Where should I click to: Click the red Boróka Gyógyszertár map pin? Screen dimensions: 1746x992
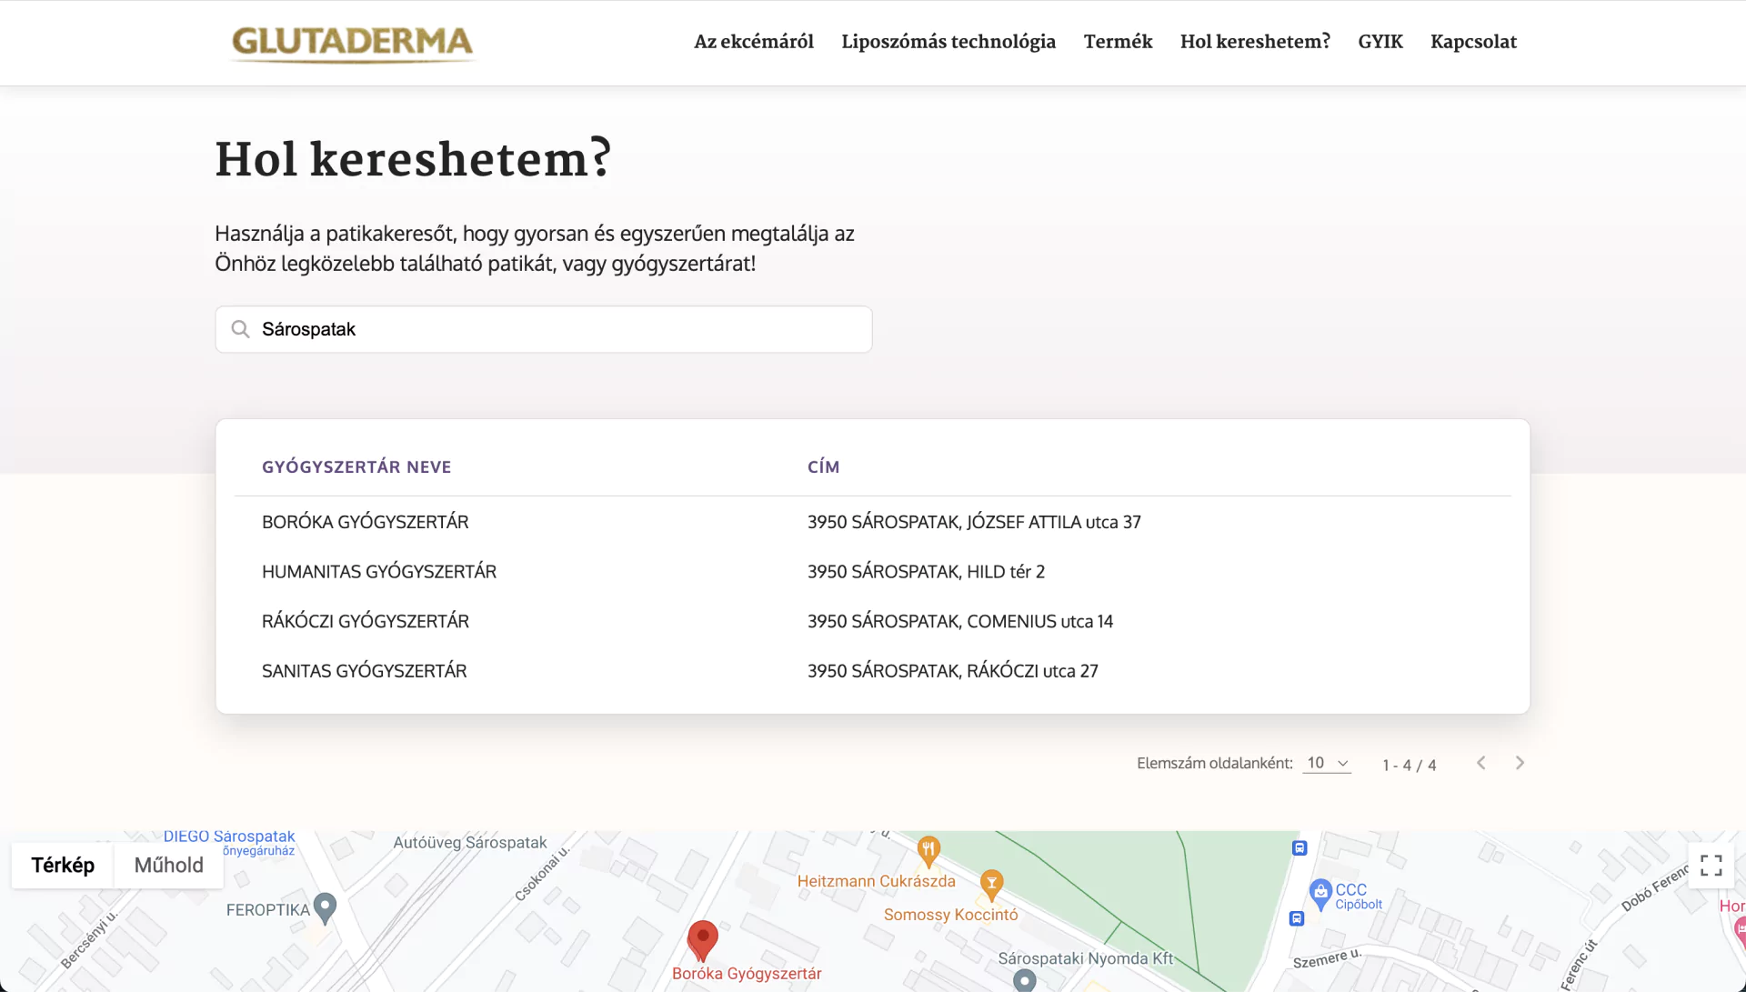click(x=702, y=939)
